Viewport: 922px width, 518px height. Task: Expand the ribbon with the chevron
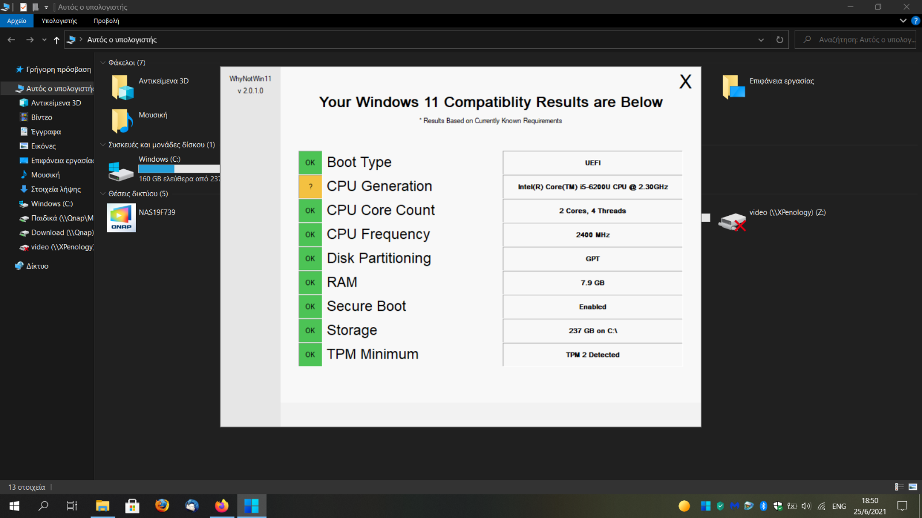(903, 21)
